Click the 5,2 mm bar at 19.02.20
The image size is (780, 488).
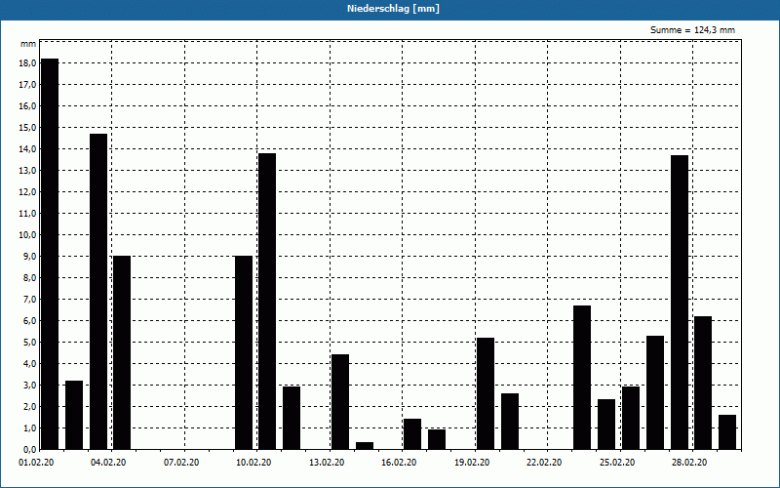486,393
